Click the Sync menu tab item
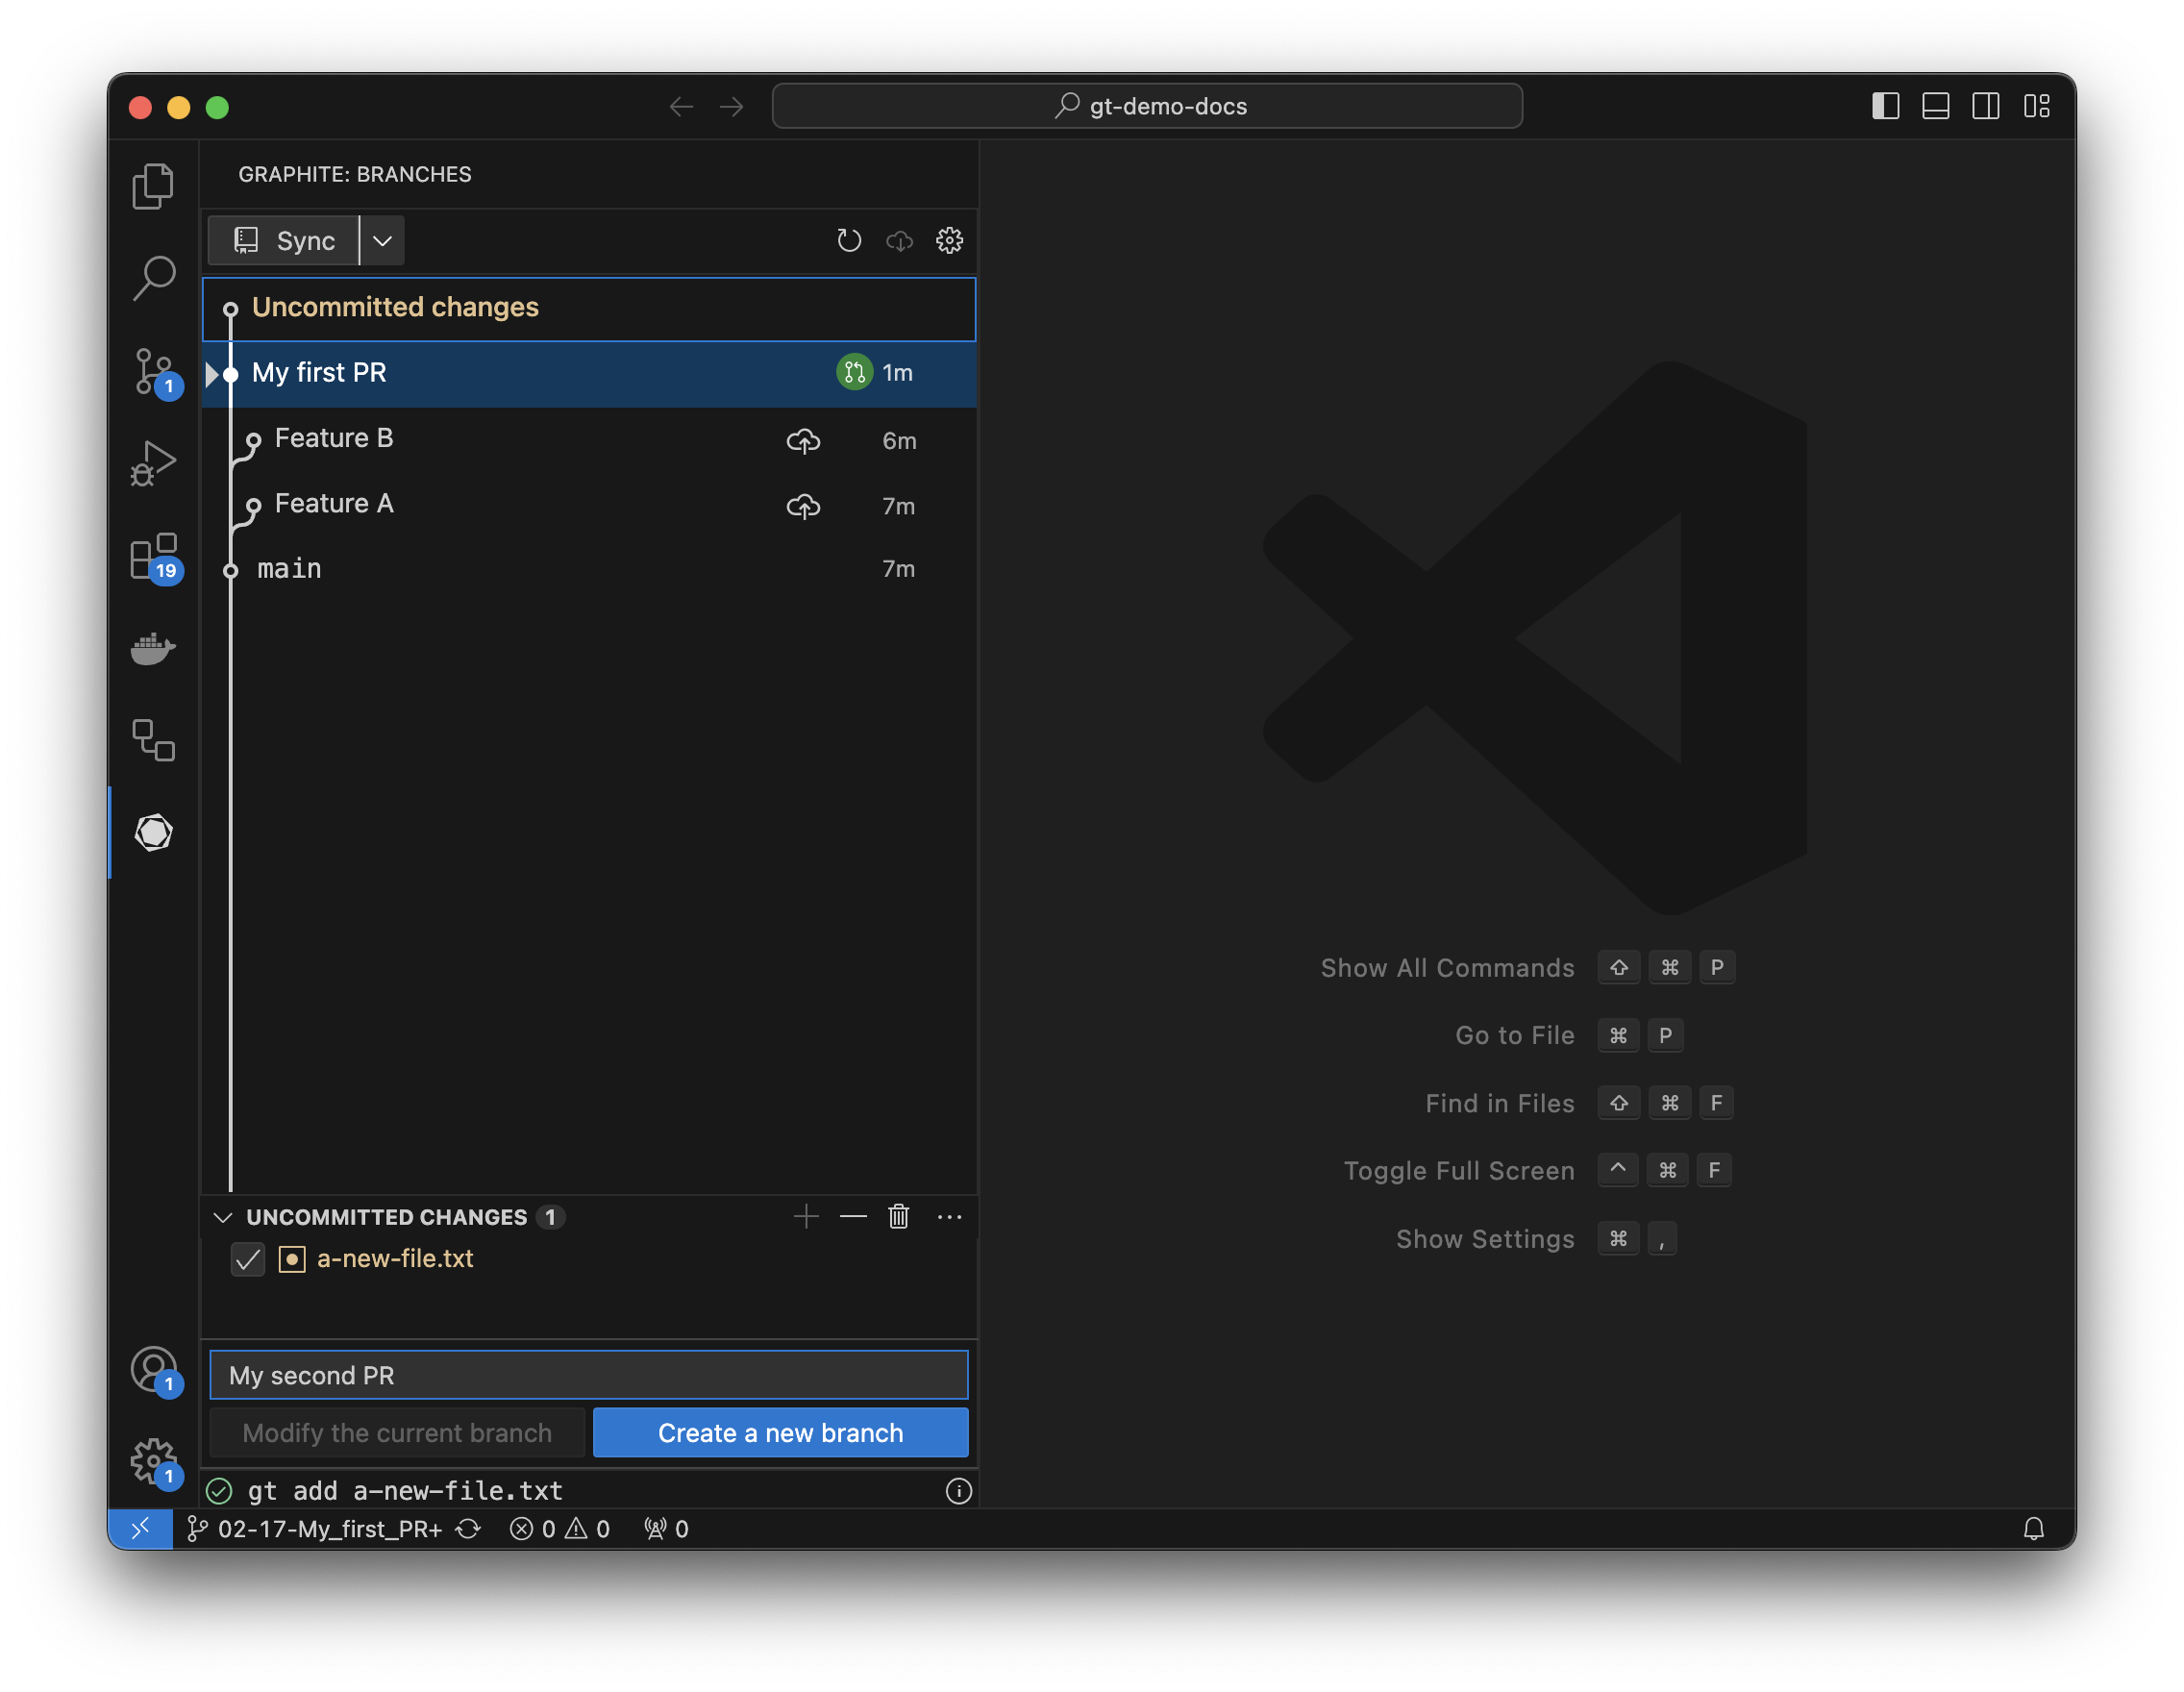 [287, 239]
